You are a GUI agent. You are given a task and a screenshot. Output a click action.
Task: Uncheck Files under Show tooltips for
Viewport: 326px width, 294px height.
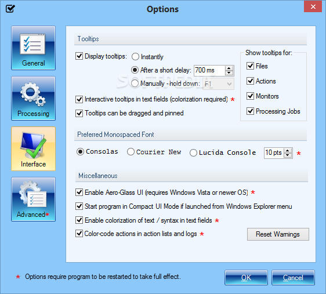pyautogui.click(x=250, y=66)
